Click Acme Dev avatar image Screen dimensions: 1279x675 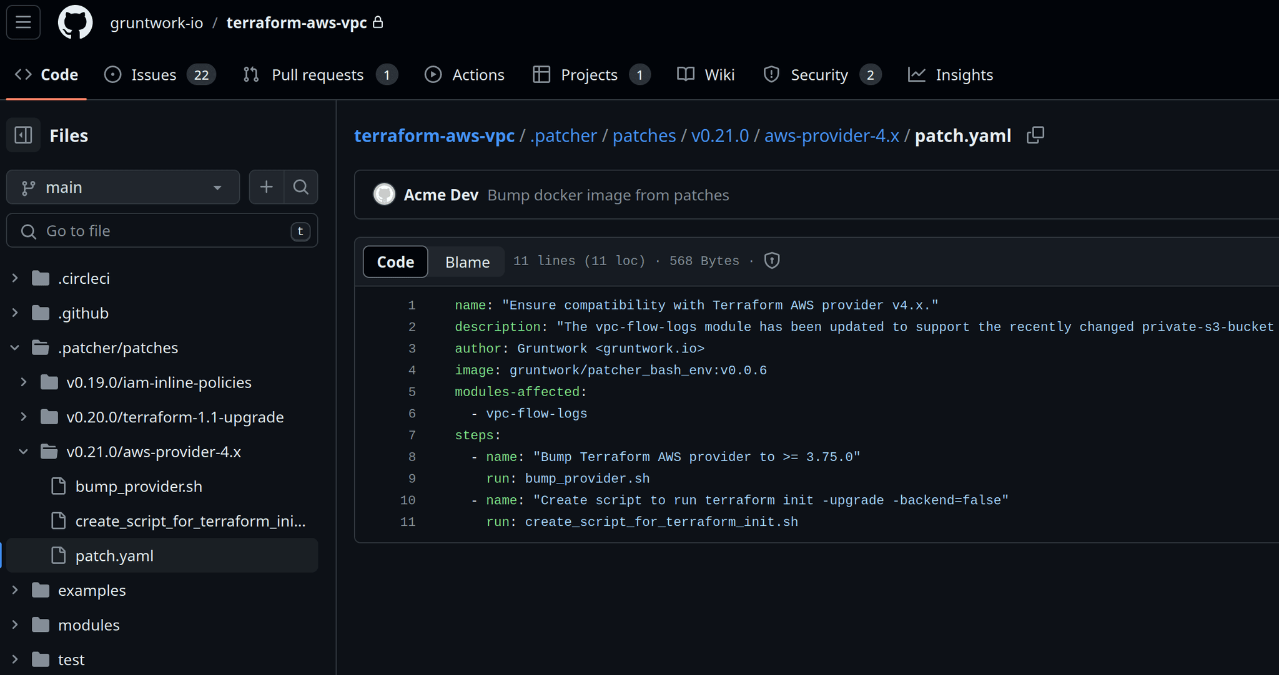pos(384,195)
